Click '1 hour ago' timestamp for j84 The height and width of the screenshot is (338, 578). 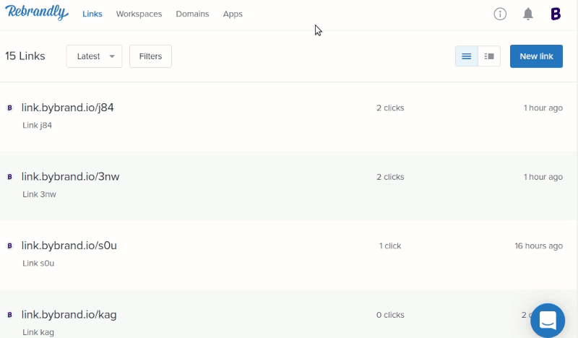[543, 108]
